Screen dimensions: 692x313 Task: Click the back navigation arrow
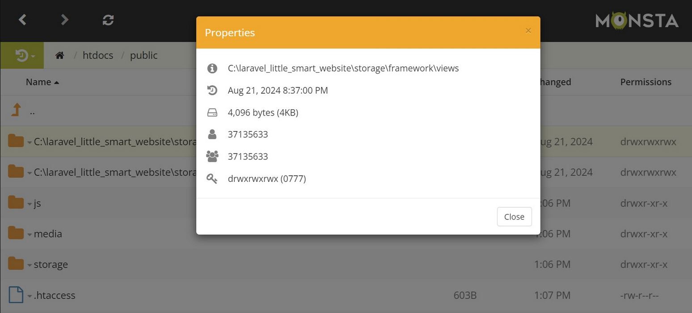[22, 20]
